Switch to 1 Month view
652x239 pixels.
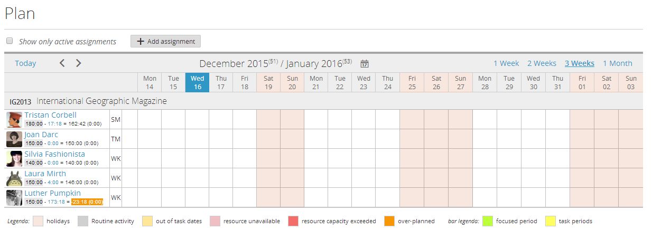point(617,63)
